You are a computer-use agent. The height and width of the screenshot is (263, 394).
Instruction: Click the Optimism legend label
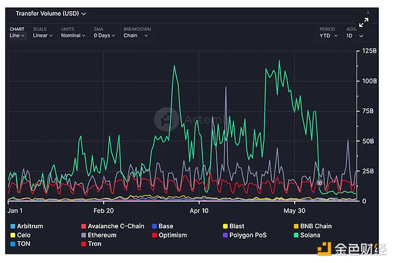pos(172,235)
